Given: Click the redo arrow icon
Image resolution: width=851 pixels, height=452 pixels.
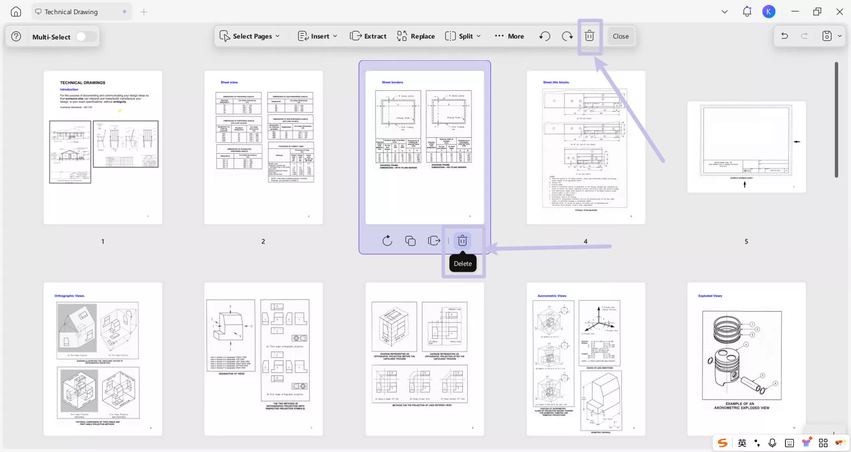Looking at the screenshot, I should click(x=804, y=36).
